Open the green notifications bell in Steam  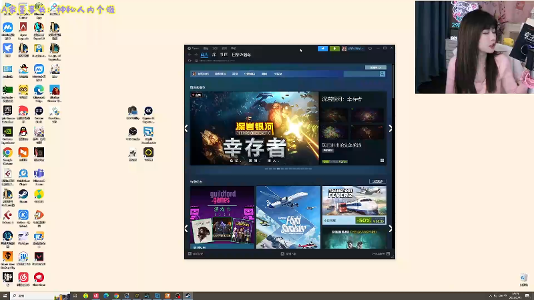click(334, 49)
